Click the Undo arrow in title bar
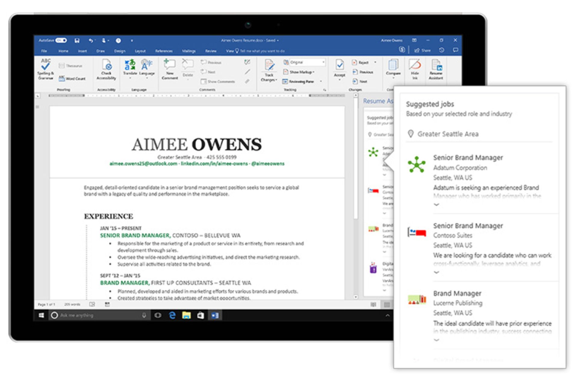Viewport: 578px width, 385px height. point(91,40)
